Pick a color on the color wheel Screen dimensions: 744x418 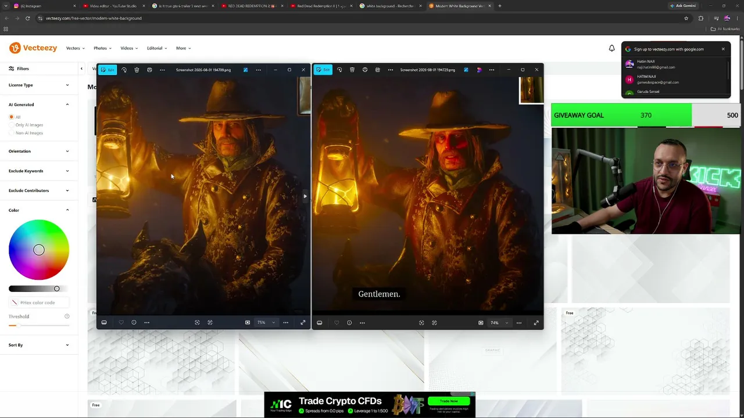point(39,250)
